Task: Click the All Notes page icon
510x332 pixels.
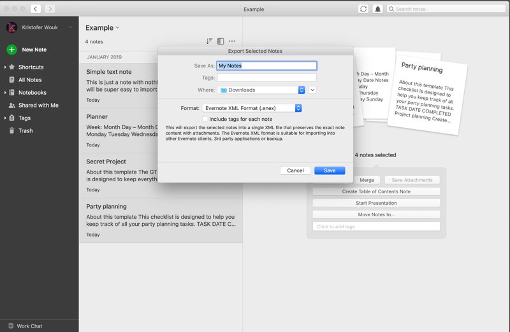Action: point(11,80)
